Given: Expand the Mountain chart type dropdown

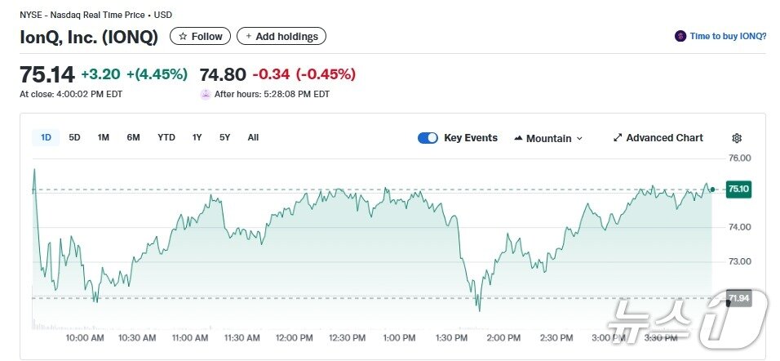Looking at the screenshot, I should click(x=580, y=139).
